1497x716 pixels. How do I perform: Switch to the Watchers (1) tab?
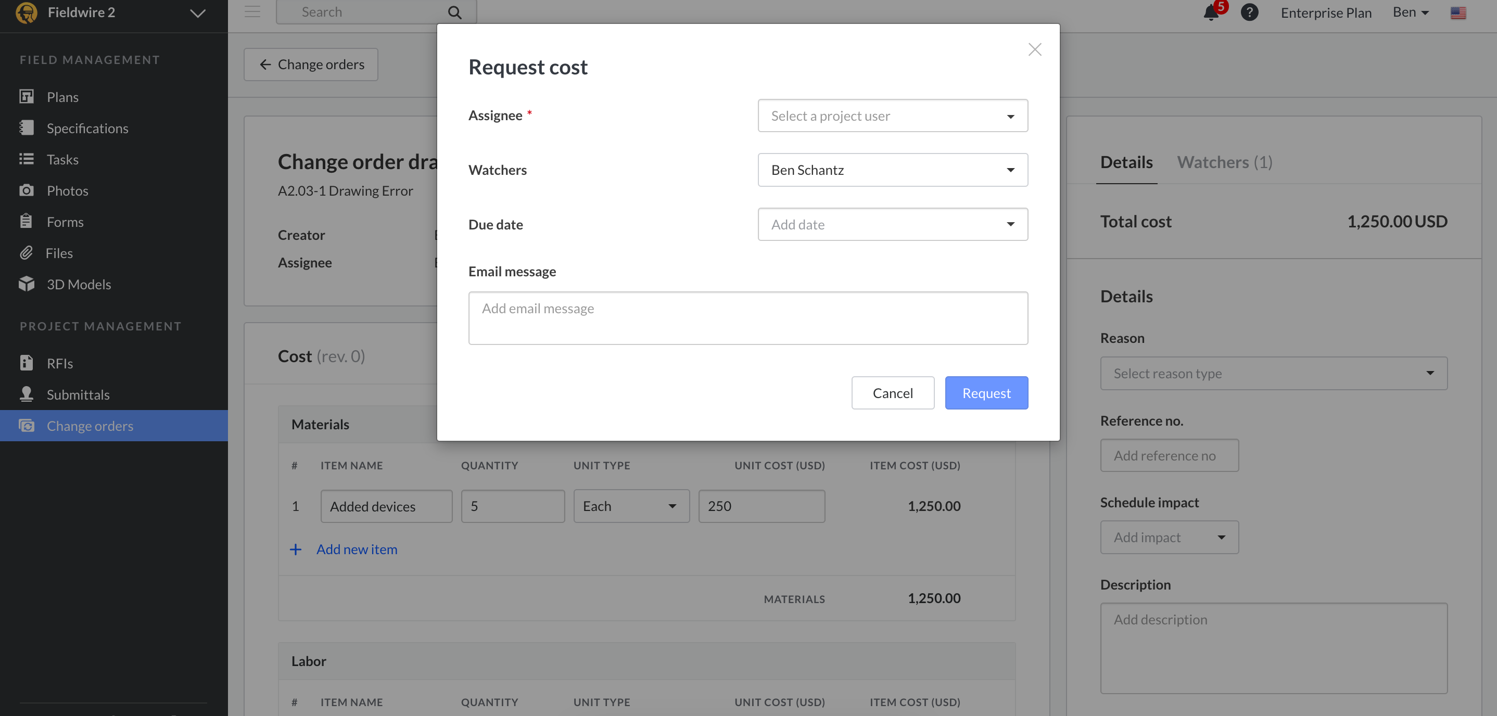1224,162
